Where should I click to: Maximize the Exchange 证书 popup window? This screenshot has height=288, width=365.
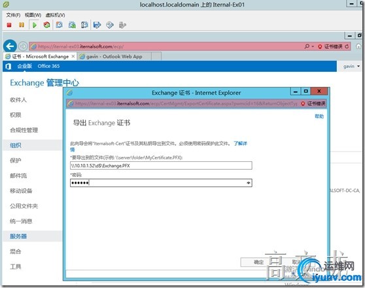(306, 91)
